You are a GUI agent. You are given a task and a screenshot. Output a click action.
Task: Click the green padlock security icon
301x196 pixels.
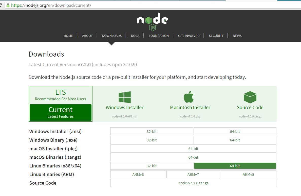[x=8, y=5]
